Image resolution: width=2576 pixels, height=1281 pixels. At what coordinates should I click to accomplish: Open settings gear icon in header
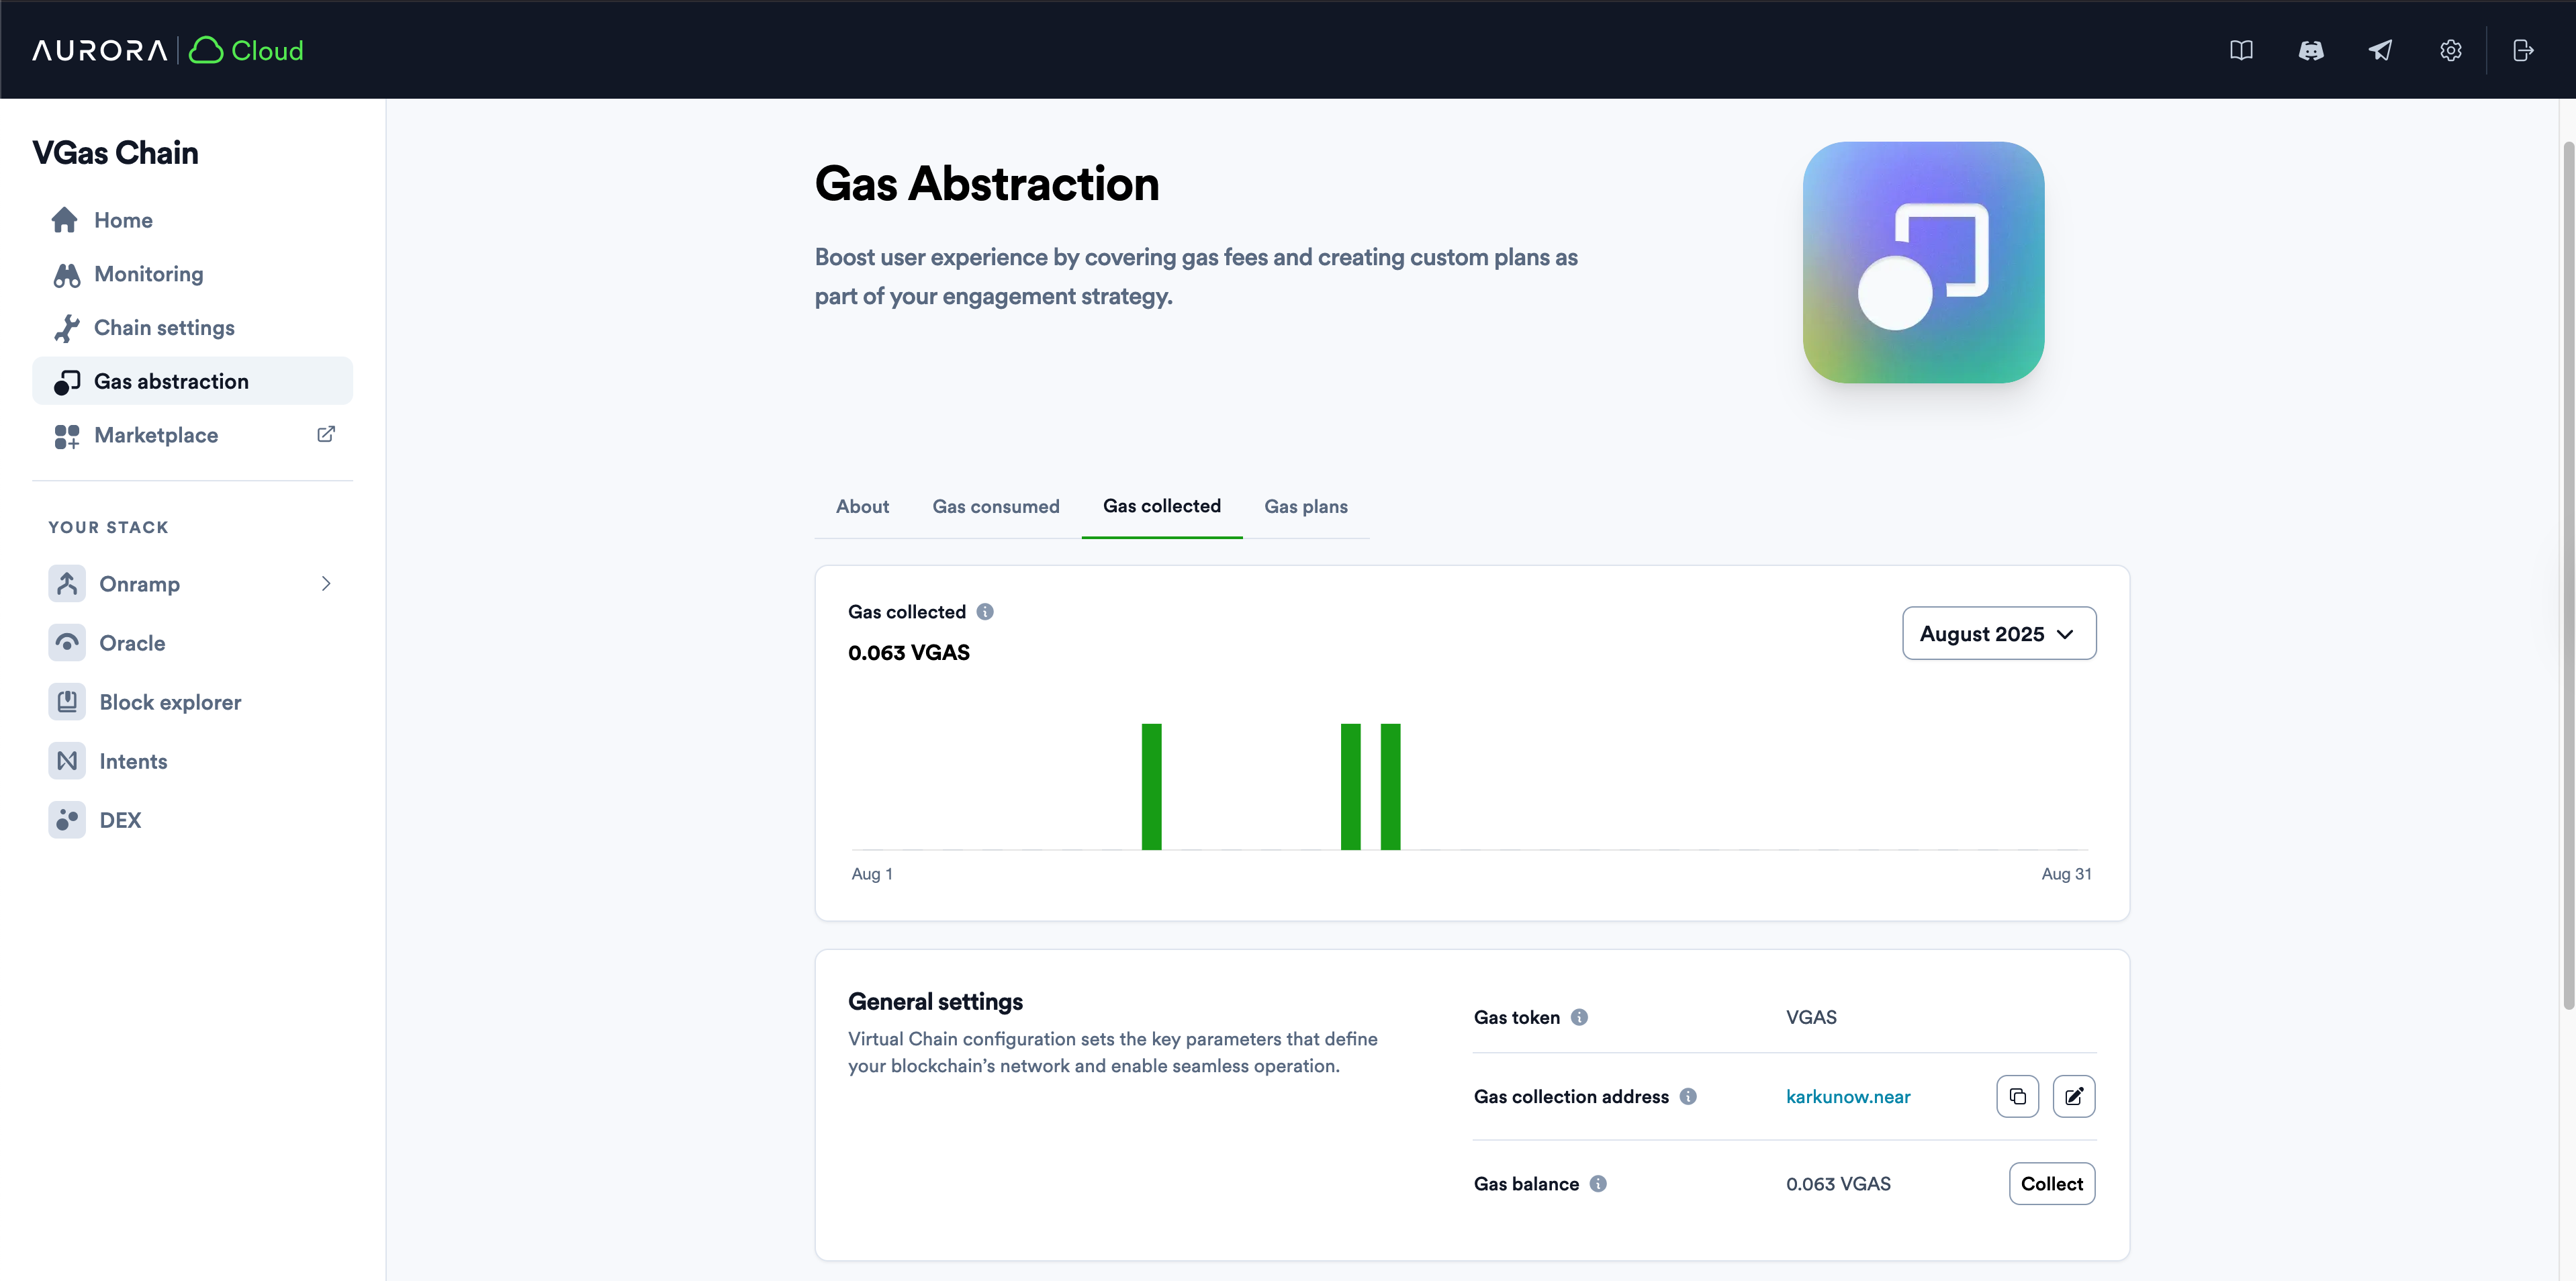2450,50
